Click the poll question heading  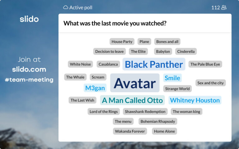[115, 23]
